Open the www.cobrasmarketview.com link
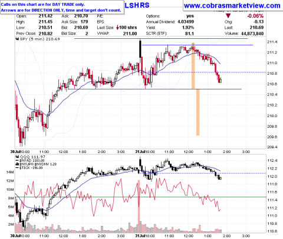Screen dimensions: 283x239 (x=232, y=5)
